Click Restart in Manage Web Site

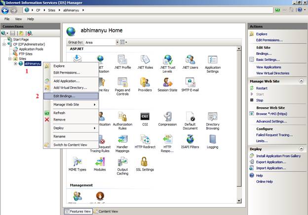click(x=262, y=88)
